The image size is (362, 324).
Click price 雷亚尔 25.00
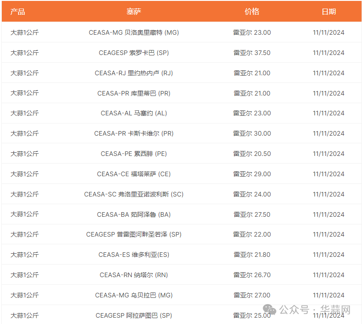(x=252, y=316)
